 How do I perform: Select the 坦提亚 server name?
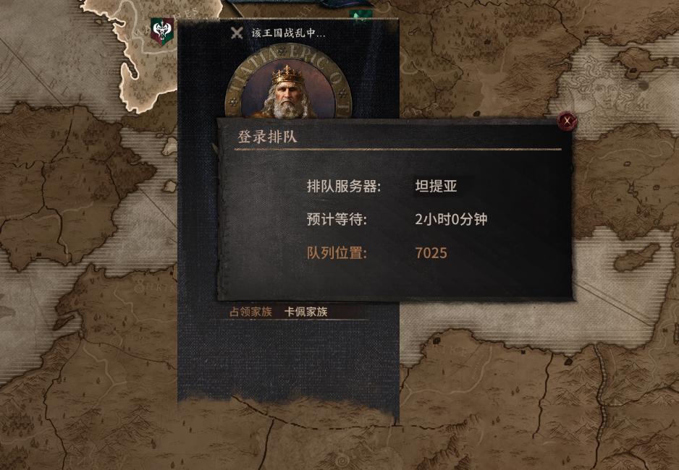tap(436, 186)
